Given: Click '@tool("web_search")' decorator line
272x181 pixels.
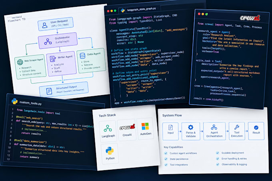Looking at the screenshot, I should click(x=29, y=118).
